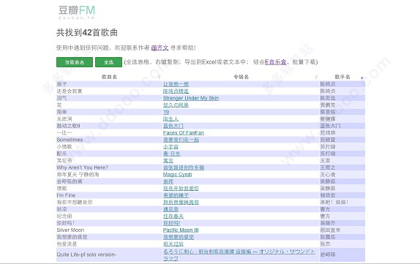
Task: Select song title 会呼吸的痛
Action: (x=70, y=181)
